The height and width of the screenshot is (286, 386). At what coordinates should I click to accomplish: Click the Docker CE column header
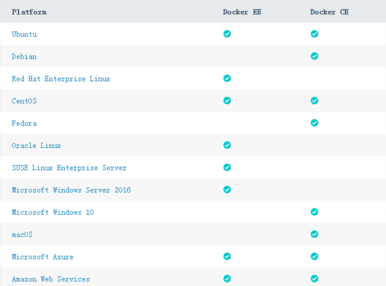pos(329,12)
